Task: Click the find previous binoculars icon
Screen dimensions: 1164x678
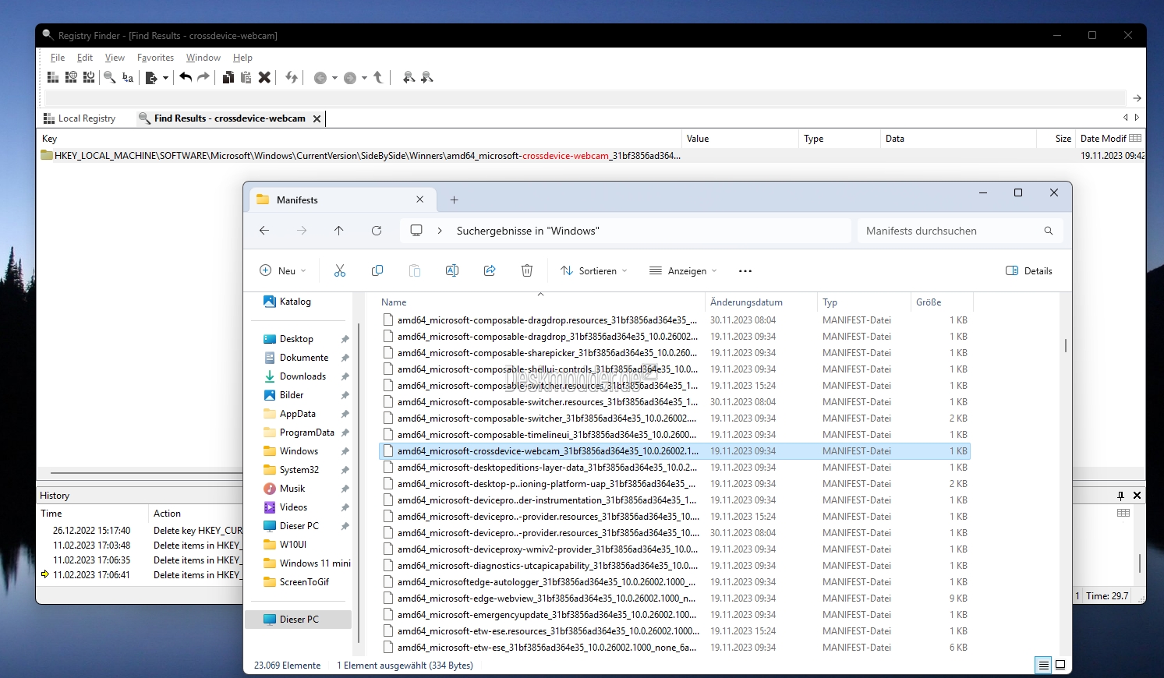Action: tap(409, 77)
